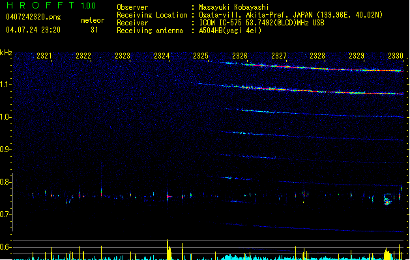Click the Receiving antenna label
The height and width of the screenshot is (260, 410).
[150, 31]
